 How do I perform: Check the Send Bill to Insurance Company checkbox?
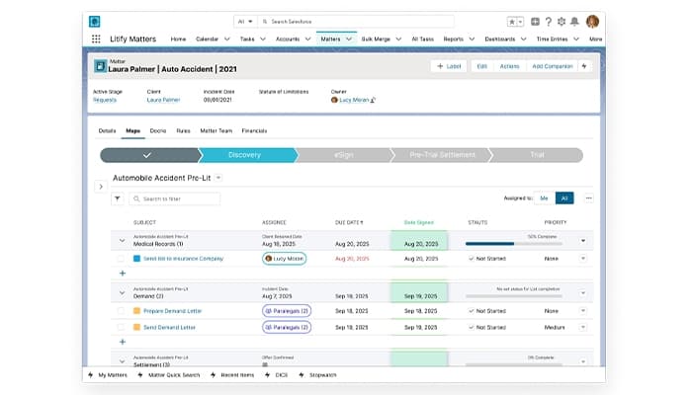tap(121, 259)
